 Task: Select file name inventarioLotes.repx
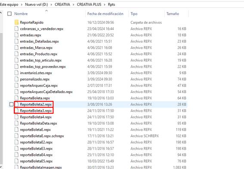click(x=36, y=73)
